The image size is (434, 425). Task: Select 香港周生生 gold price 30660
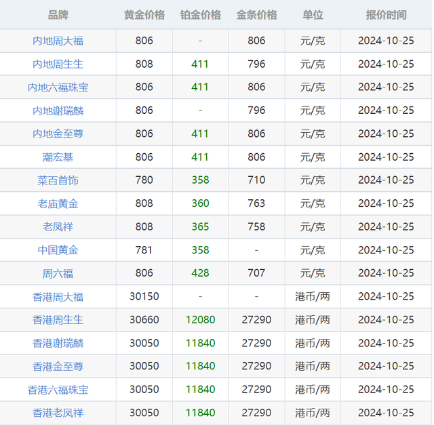144,320
